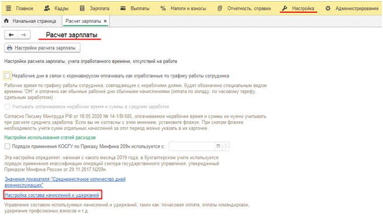Go forward with the right arrow button
The image size is (383, 218).
click(x=24, y=35)
